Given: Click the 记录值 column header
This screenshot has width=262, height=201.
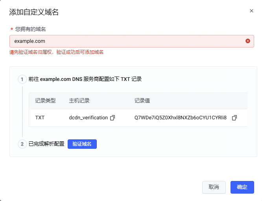Looking at the screenshot, I should click(x=142, y=101).
